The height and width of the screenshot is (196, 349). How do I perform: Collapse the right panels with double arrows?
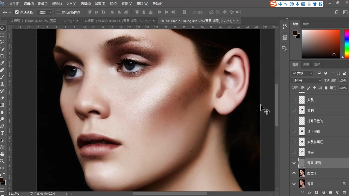click(287, 19)
